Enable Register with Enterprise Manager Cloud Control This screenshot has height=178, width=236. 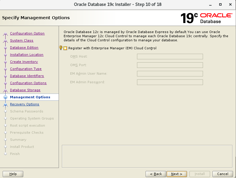65,48
